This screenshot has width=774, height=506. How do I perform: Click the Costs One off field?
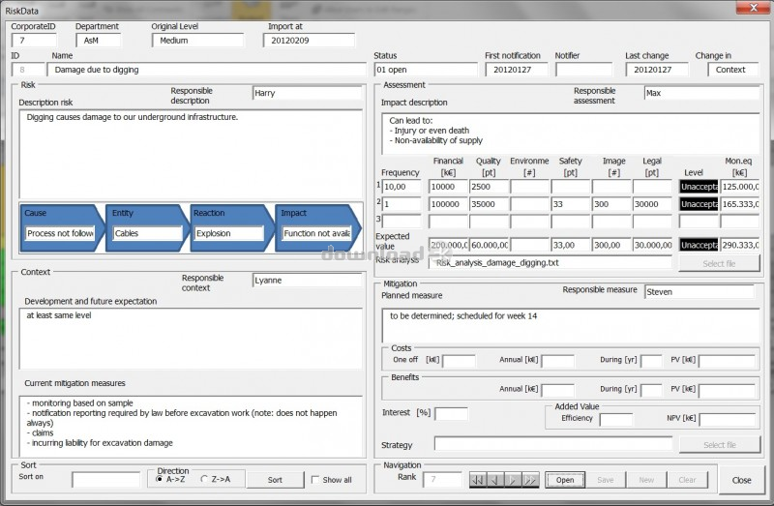click(x=459, y=361)
